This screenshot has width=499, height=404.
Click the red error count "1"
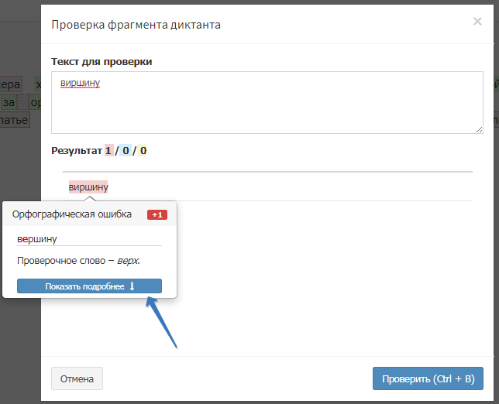pyautogui.click(x=109, y=150)
